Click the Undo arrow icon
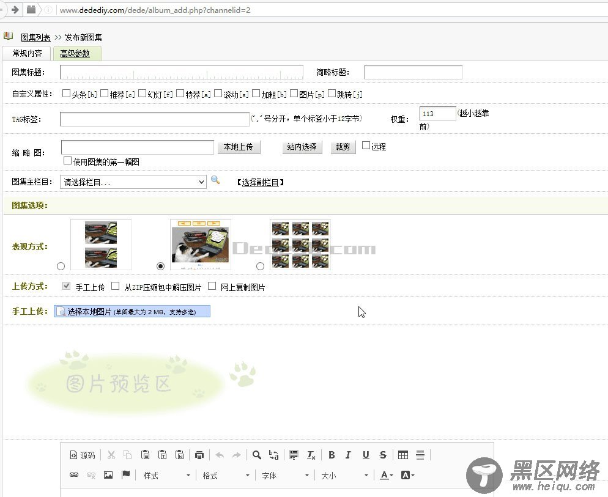 click(220, 455)
